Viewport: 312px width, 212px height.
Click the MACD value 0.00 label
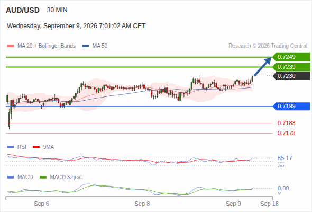pos(283,188)
